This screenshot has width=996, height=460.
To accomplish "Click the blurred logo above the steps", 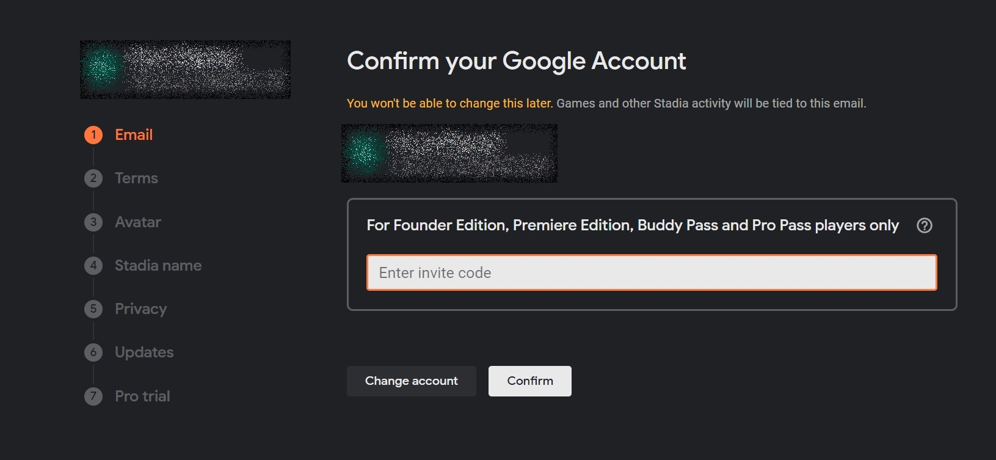I will (x=185, y=70).
